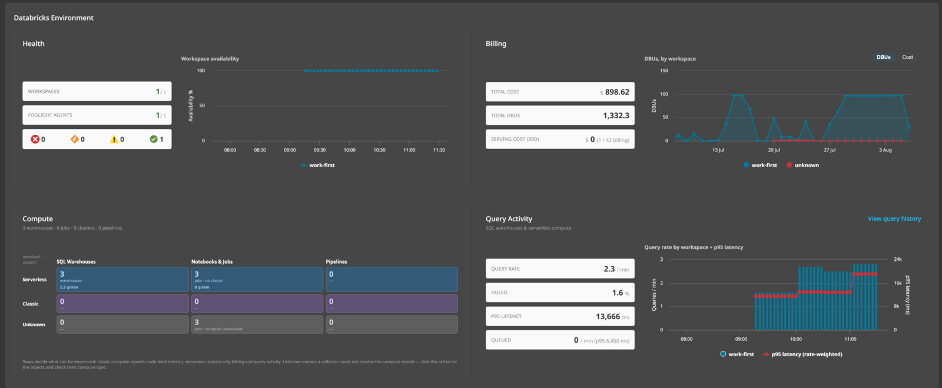The image size is (942, 388).
Task: Click work-first legend circle under Query rate chart
Action: pos(723,354)
